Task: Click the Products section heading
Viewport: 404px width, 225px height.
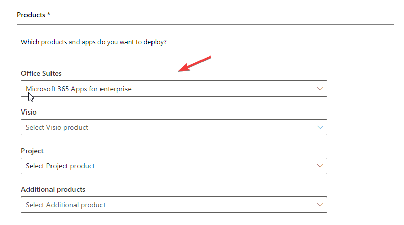Action: click(x=31, y=15)
